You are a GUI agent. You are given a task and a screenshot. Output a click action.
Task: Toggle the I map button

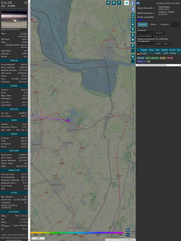(x=133, y=50)
